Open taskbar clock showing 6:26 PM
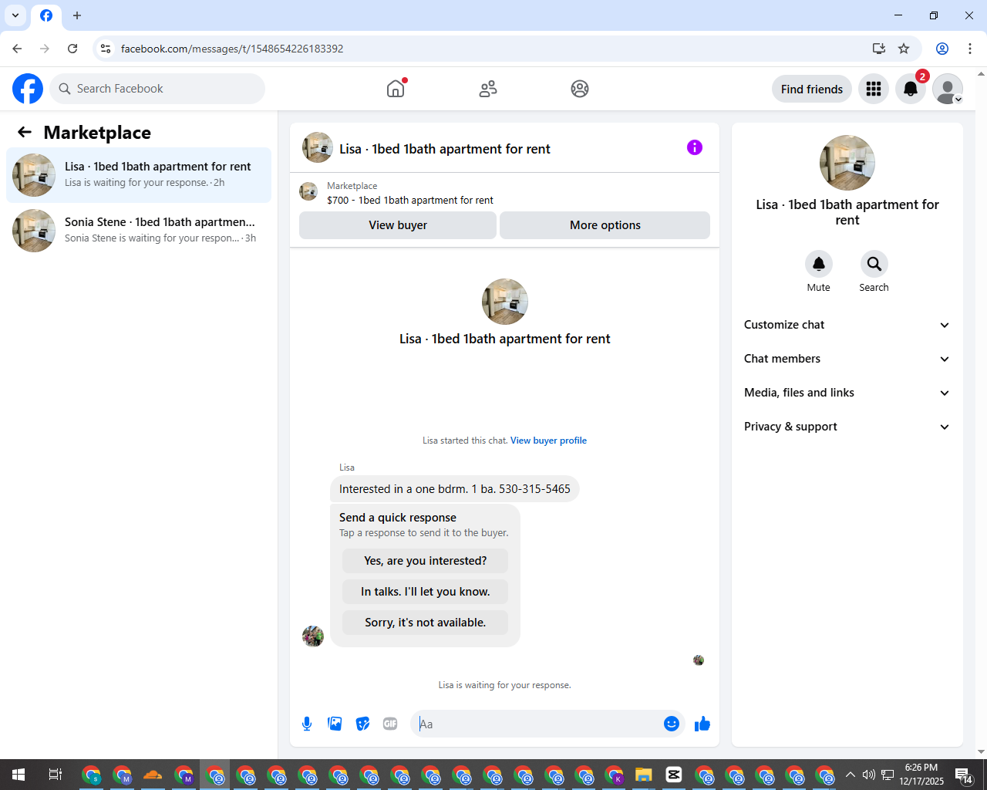987x790 pixels. (x=921, y=775)
